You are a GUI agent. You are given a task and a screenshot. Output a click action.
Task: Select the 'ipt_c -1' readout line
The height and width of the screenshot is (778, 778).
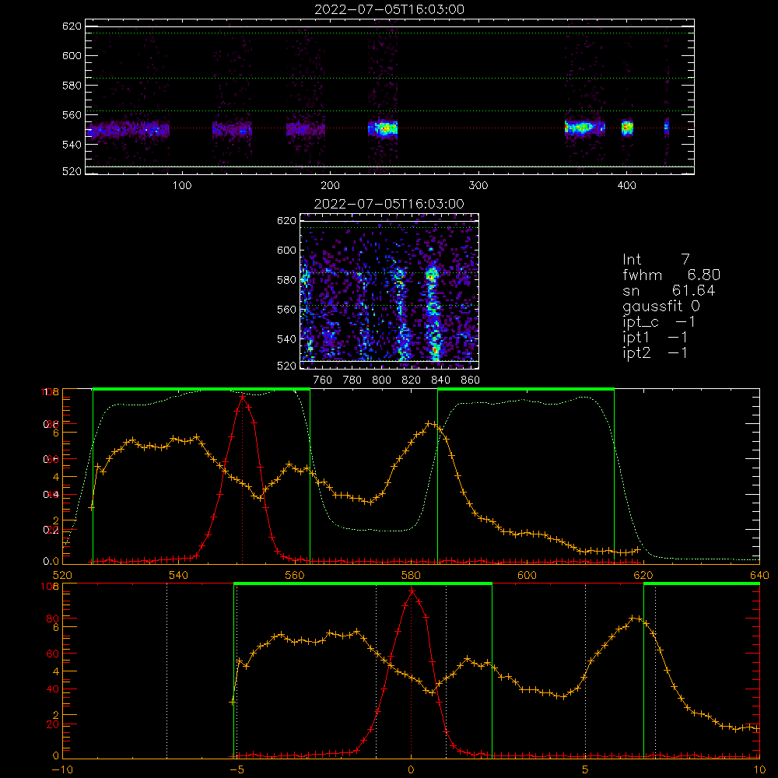659,322
